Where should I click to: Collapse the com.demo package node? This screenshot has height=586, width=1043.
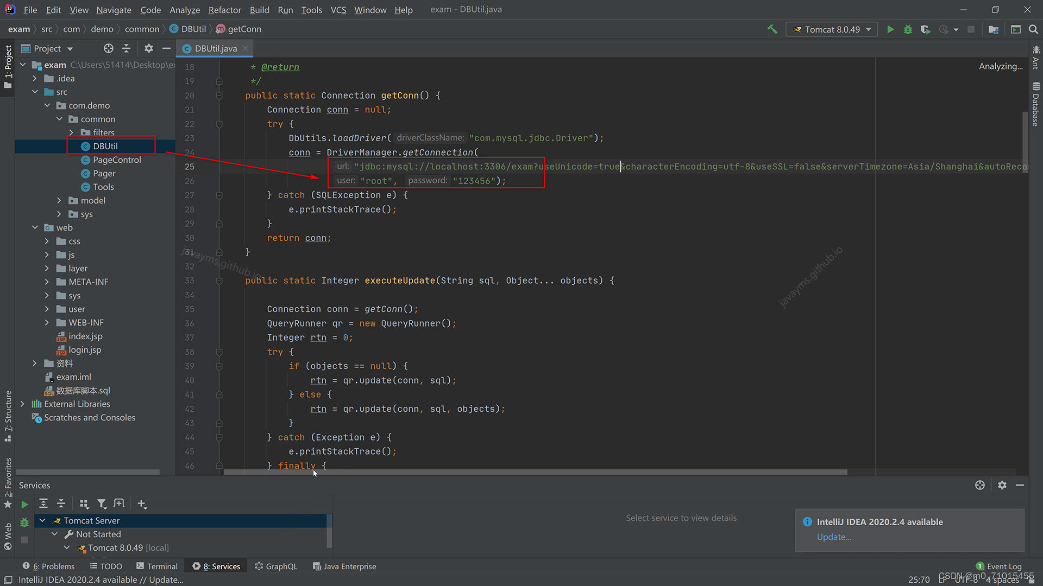tap(47, 105)
